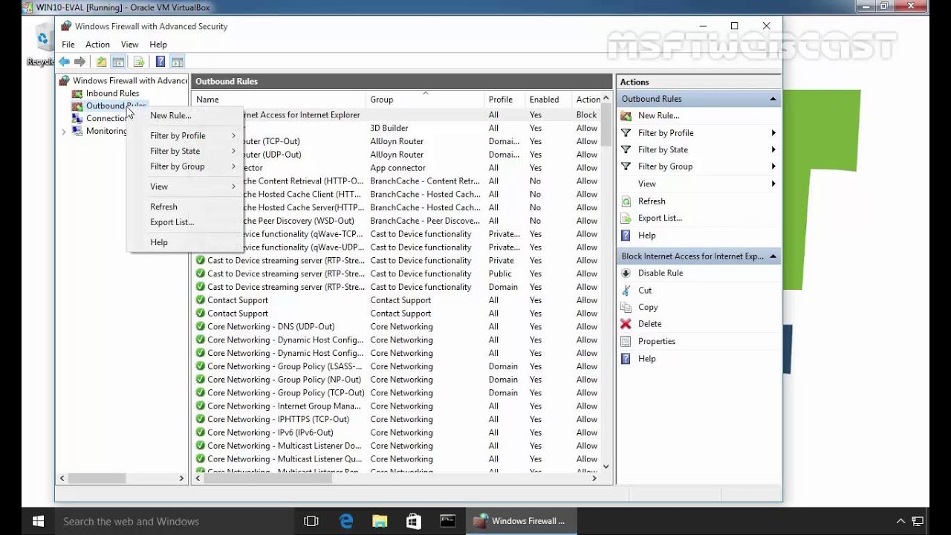Click the Copy icon in Actions pane
This screenshot has width=951, height=535.
pos(626,307)
